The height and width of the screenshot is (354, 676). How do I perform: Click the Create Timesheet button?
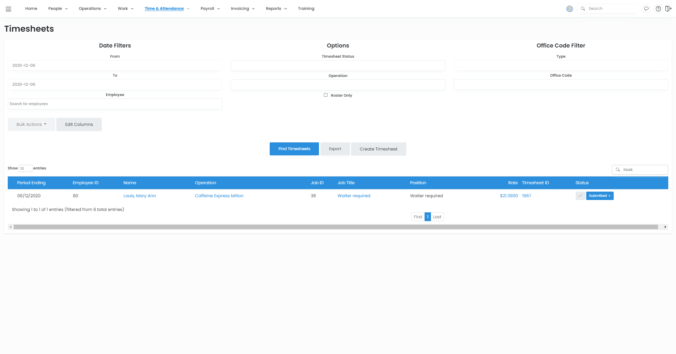tap(378, 149)
